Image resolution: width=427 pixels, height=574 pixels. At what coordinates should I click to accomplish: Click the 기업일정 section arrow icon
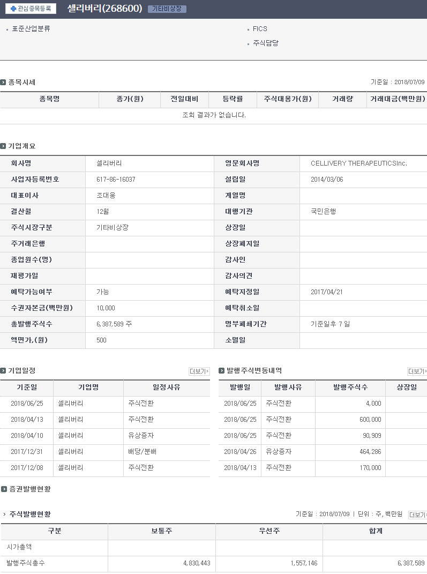point(3,371)
